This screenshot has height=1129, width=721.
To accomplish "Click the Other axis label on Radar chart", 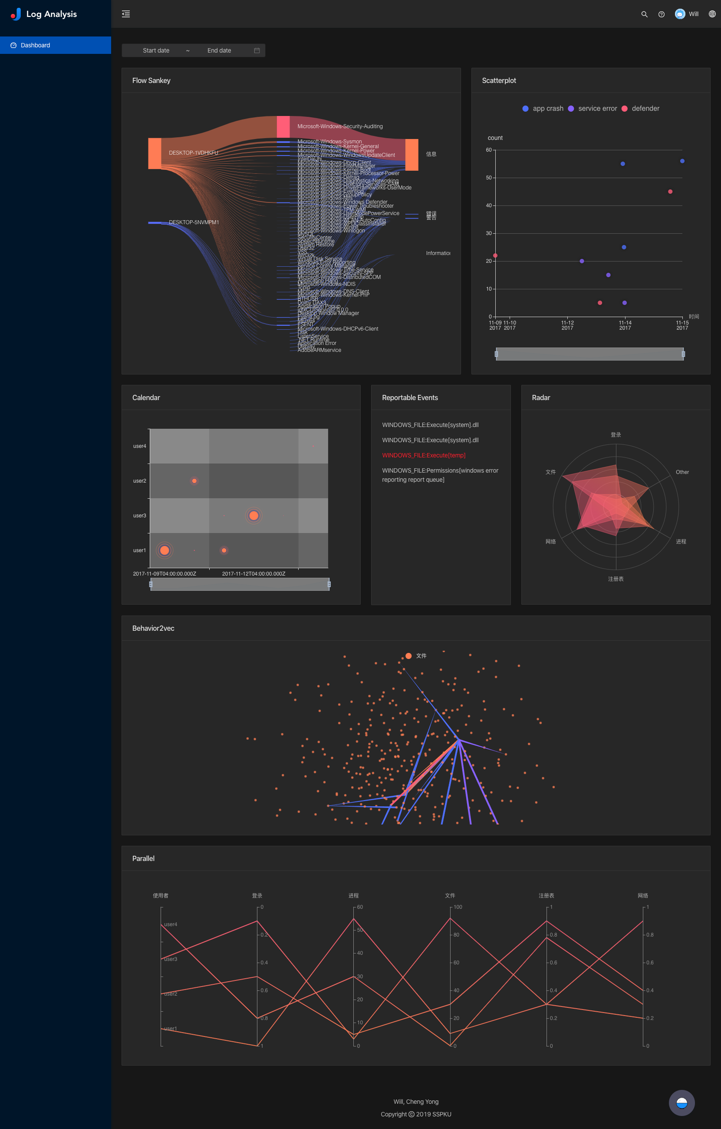I will click(x=682, y=472).
